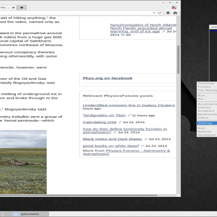Screen dimensions: 217x217
Task: Click the pencil icon beside 'Calculating orbit'
Action: click(x=120, y=122)
